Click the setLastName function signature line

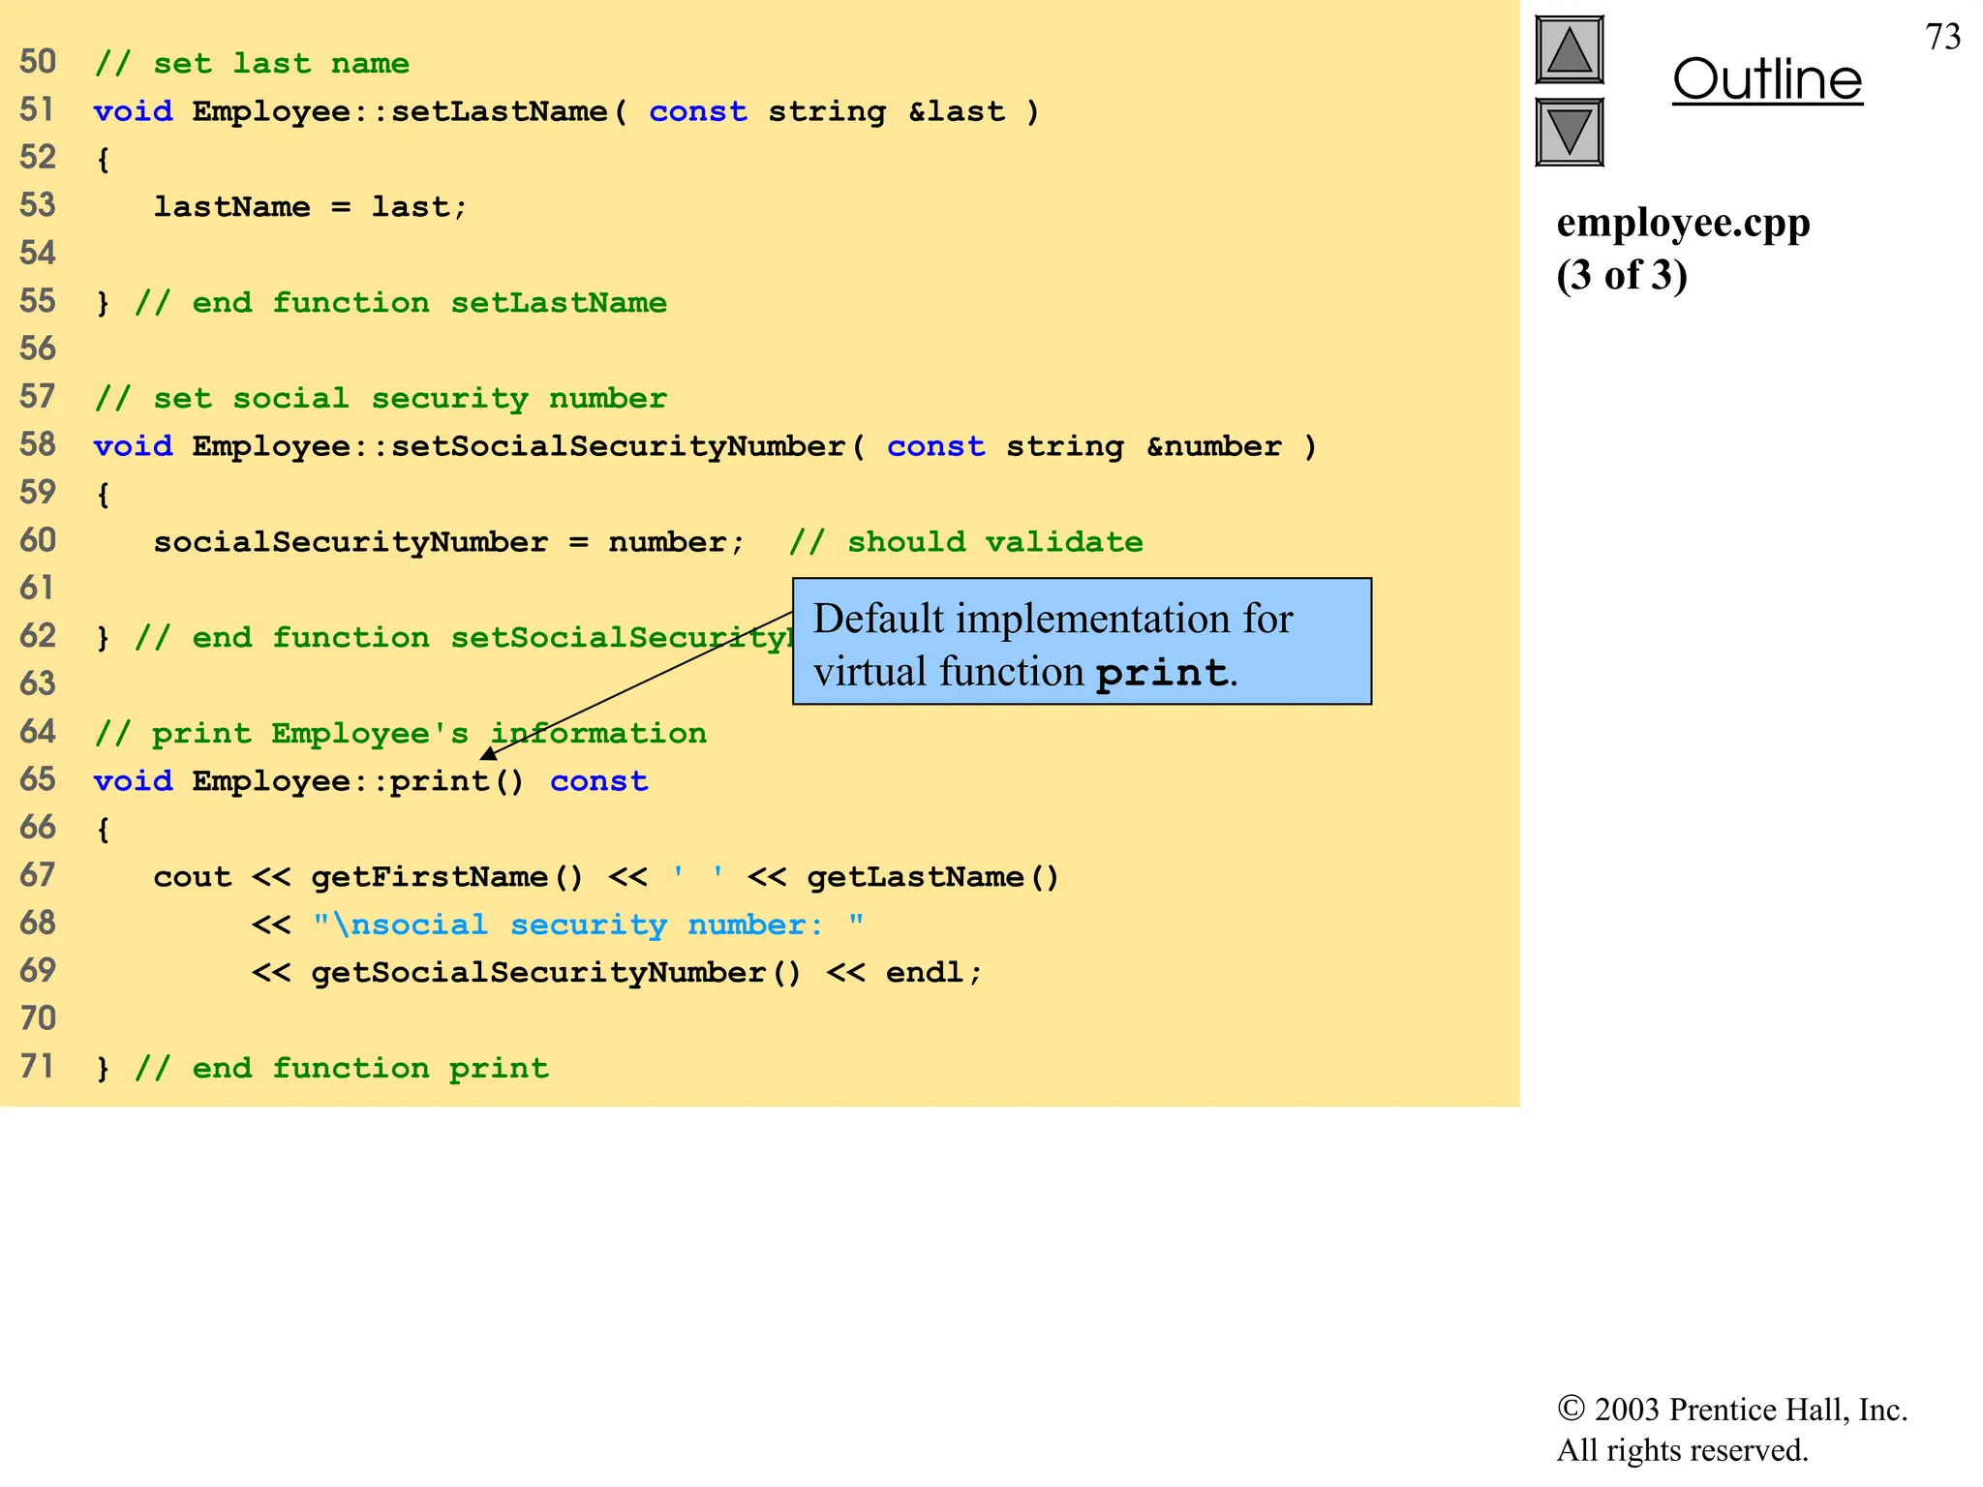(566, 112)
